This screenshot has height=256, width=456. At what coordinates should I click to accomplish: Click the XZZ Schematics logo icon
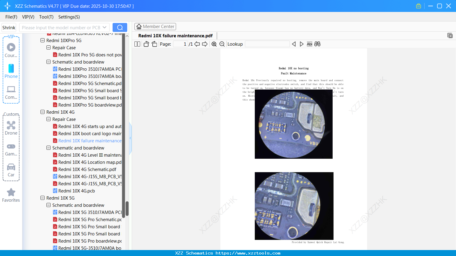pos(7,6)
